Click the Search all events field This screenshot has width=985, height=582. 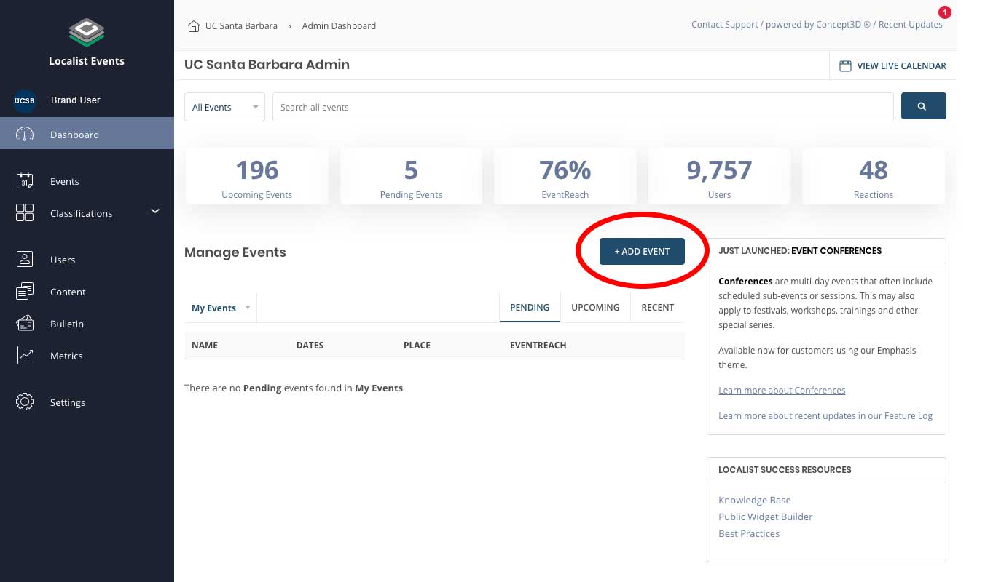[583, 107]
